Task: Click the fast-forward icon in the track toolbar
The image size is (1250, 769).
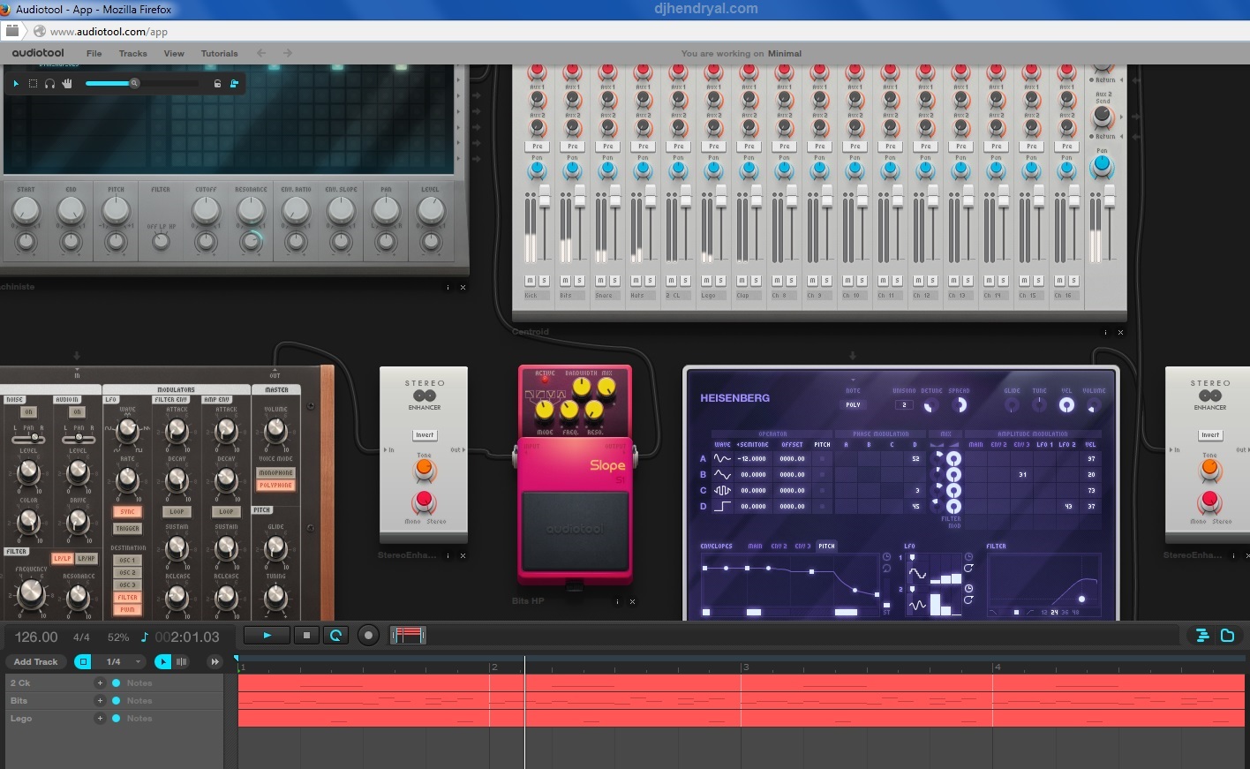Action: tap(215, 661)
